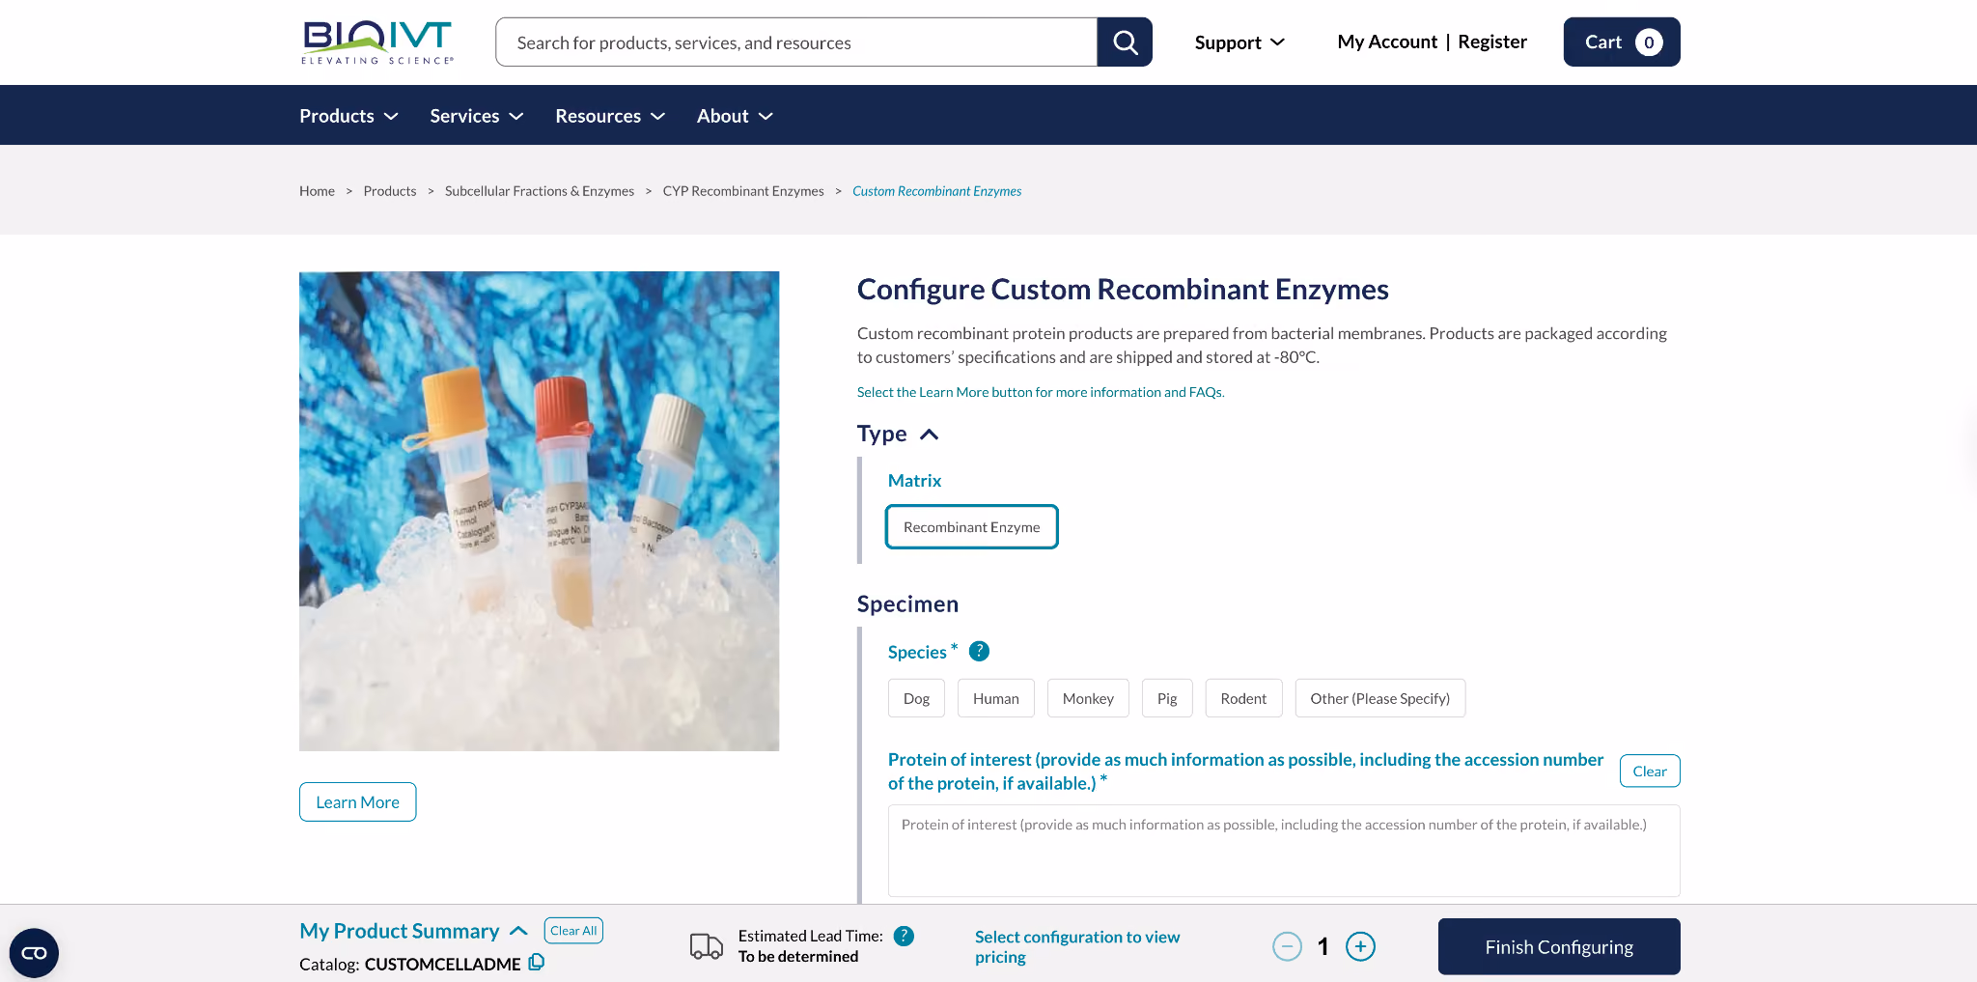Image resolution: width=1977 pixels, height=982 pixels.
Task: Open the Support dropdown
Action: coord(1239,42)
